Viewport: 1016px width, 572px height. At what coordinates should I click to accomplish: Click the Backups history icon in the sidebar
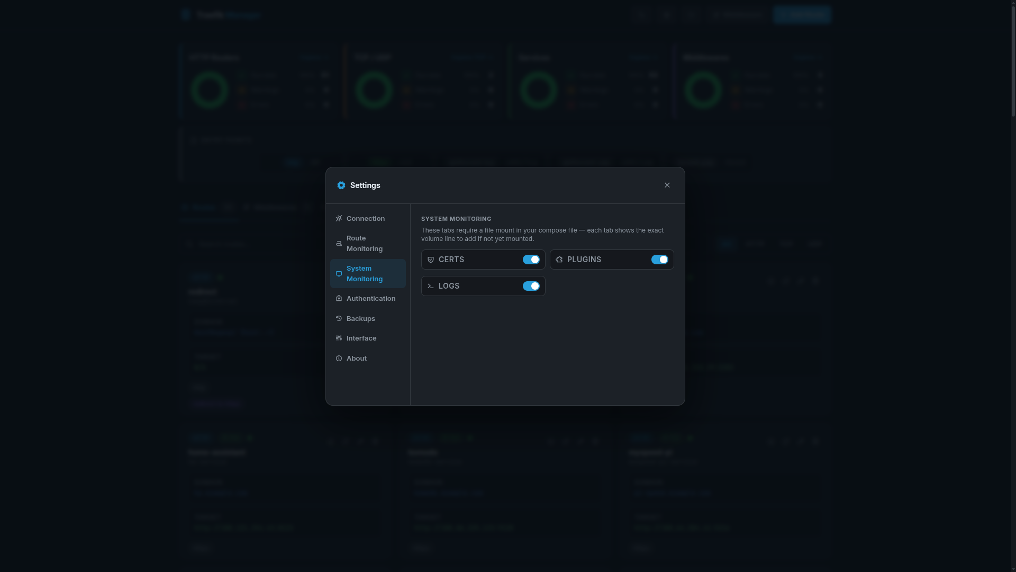click(339, 318)
